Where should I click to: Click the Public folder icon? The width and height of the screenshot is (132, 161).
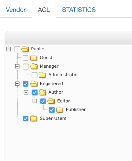tap(25, 49)
